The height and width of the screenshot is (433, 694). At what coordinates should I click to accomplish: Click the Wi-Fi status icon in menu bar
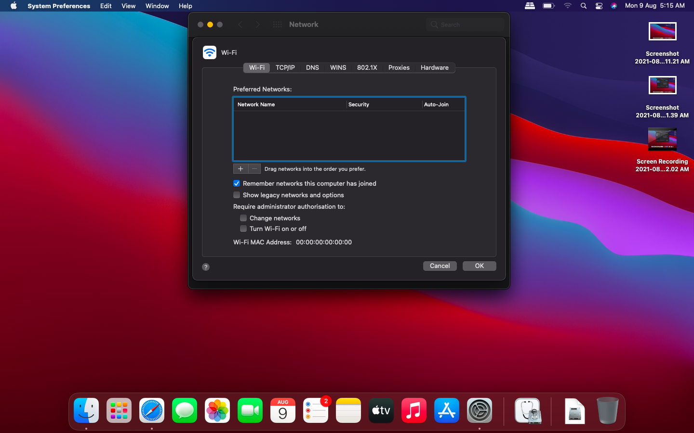(568, 6)
